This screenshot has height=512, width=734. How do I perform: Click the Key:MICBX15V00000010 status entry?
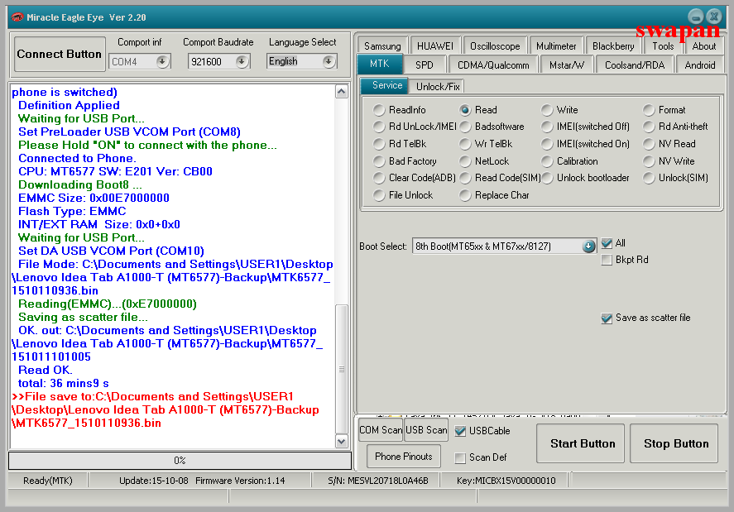point(506,481)
